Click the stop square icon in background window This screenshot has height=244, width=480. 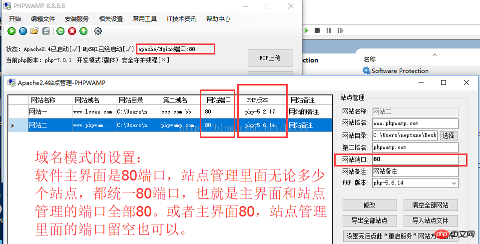317,30
